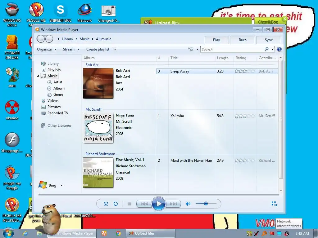Open the Windows Start button
The height and width of the screenshot is (238, 318).
[8, 233]
